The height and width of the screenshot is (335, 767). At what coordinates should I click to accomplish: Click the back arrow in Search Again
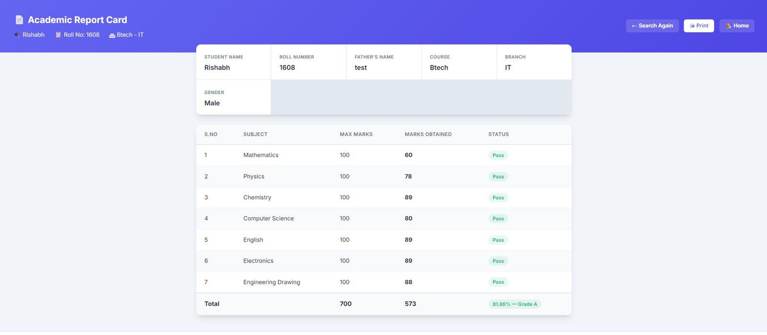(634, 26)
